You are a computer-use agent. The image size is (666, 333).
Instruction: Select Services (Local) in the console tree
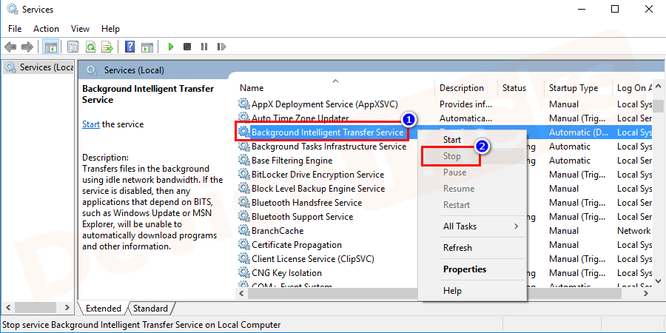(x=41, y=67)
